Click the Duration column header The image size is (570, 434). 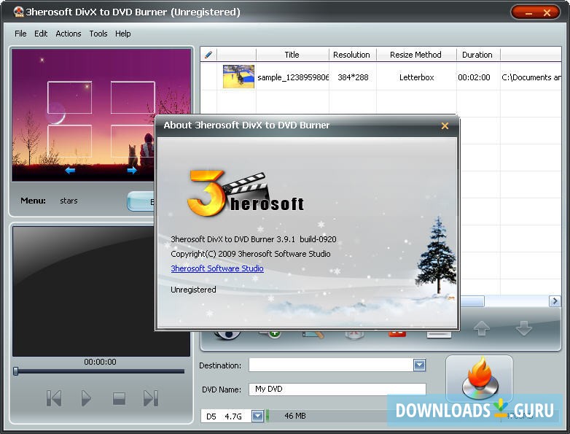point(477,55)
